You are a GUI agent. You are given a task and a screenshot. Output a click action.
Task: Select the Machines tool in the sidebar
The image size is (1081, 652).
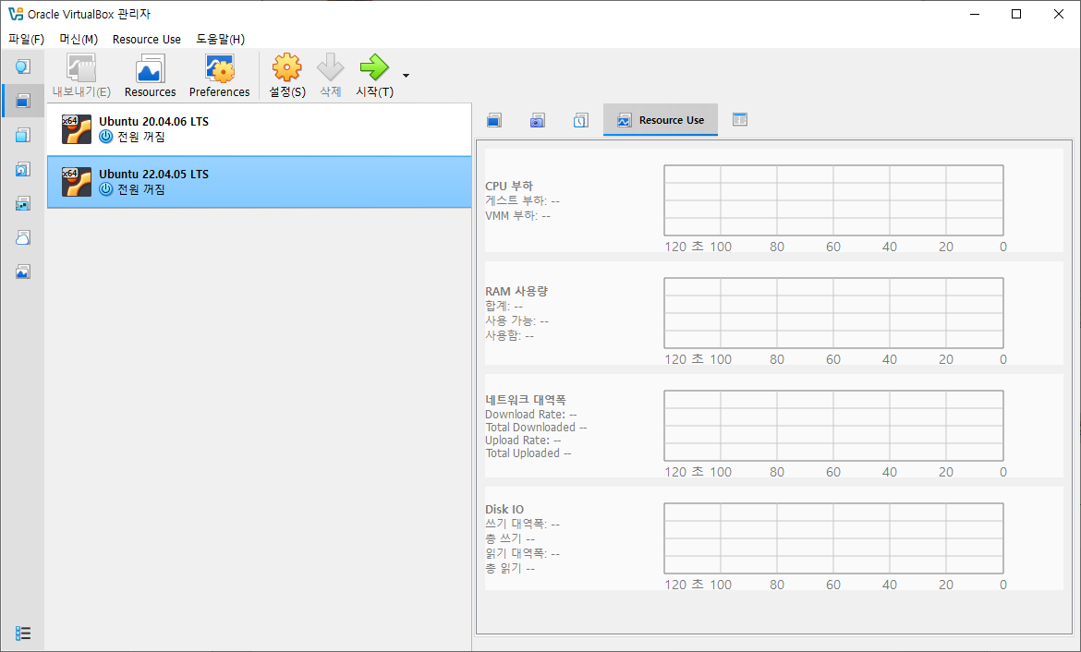(x=23, y=102)
